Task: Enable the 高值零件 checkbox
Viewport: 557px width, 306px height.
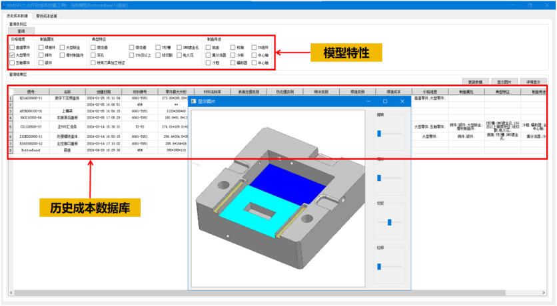Action: tap(11, 48)
